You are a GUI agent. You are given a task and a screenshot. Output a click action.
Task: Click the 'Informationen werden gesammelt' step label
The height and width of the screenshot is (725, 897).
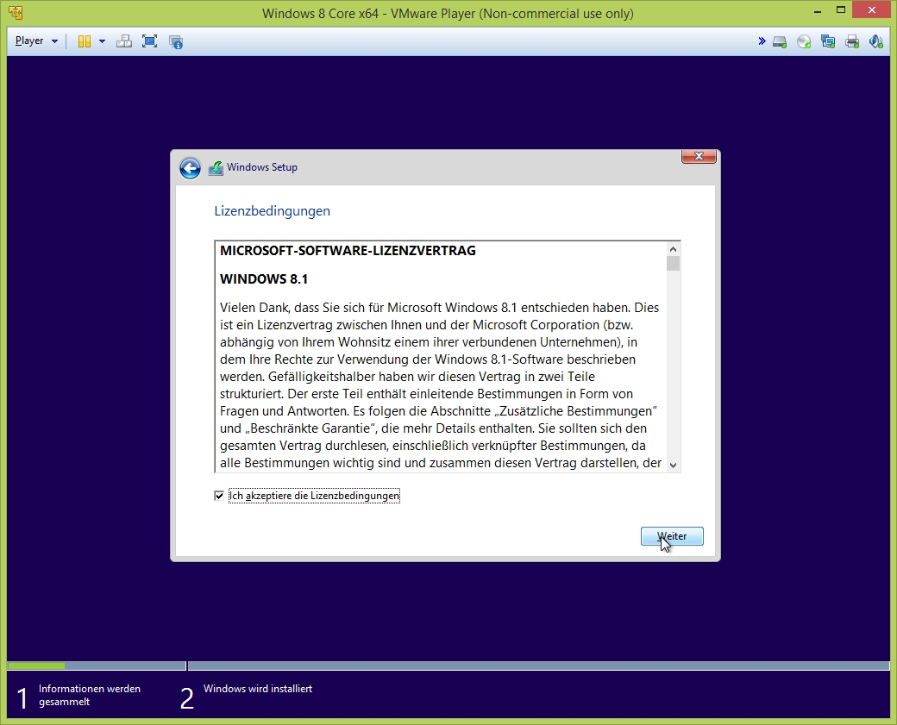89,696
